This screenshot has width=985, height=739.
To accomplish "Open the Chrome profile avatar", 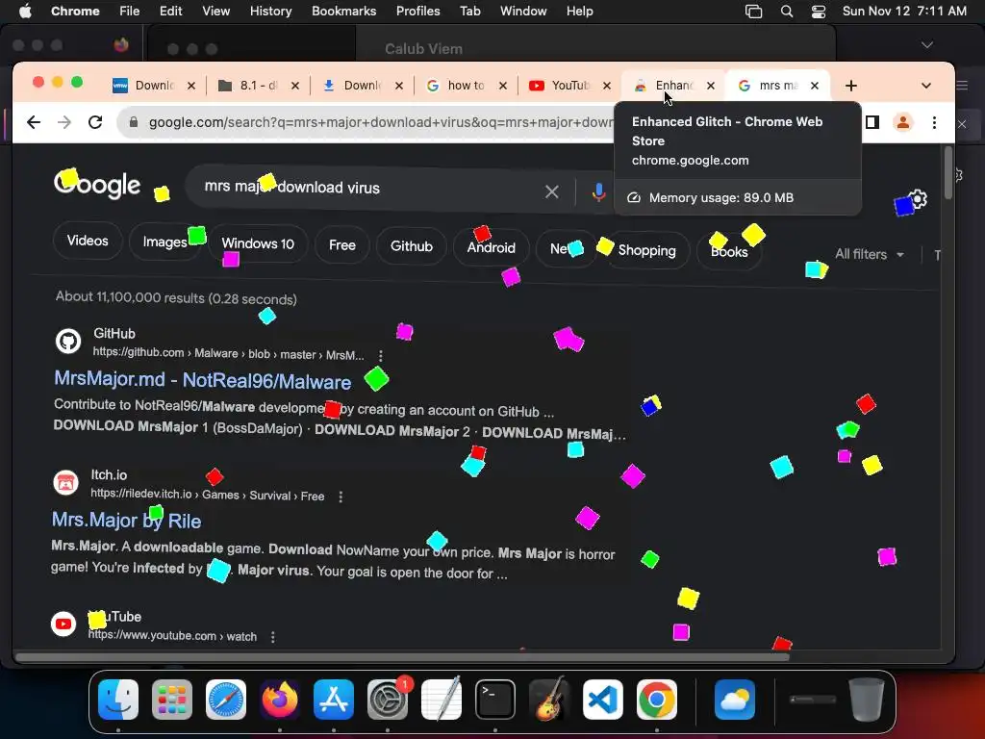I will click(x=902, y=122).
